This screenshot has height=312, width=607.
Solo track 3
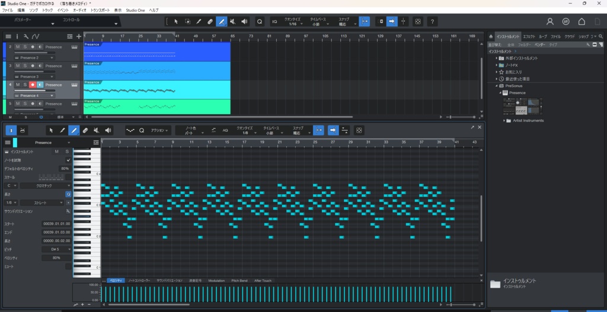pos(25,66)
